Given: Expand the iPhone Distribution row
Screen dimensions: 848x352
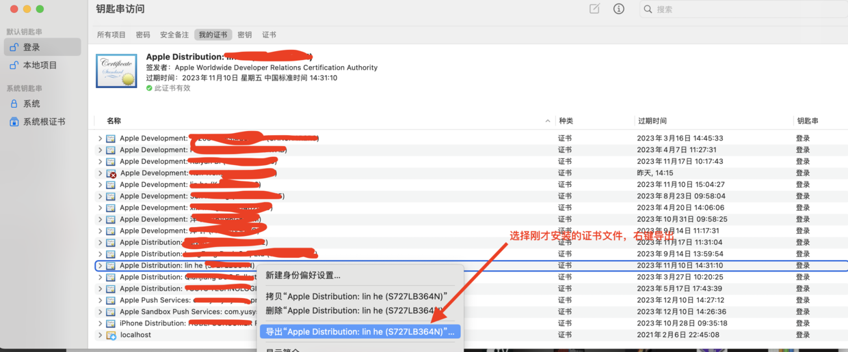Looking at the screenshot, I should pos(100,324).
